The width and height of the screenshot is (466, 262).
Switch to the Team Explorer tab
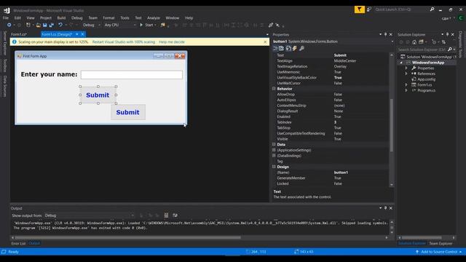tap(441, 243)
